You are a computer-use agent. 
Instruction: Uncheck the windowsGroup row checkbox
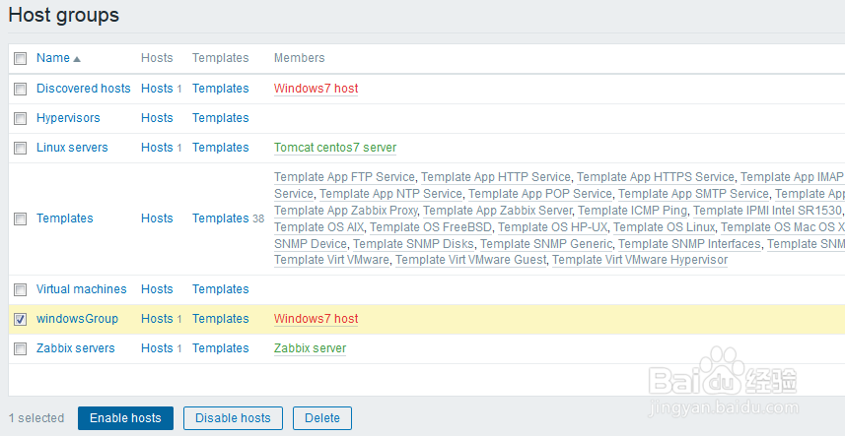click(x=21, y=319)
